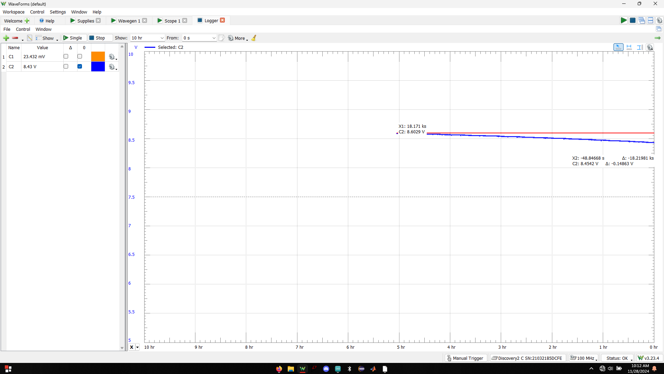Open C1 channel settings gear dropdown

click(113, 57)
